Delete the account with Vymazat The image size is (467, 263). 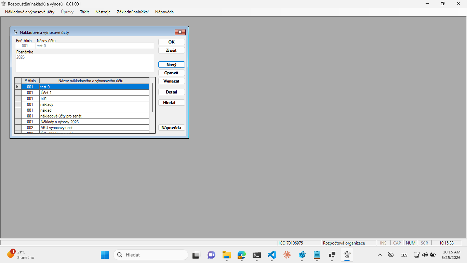(172, 81)
